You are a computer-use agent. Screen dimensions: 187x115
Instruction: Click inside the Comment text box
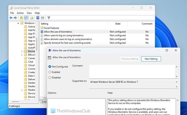pos(132,71)
